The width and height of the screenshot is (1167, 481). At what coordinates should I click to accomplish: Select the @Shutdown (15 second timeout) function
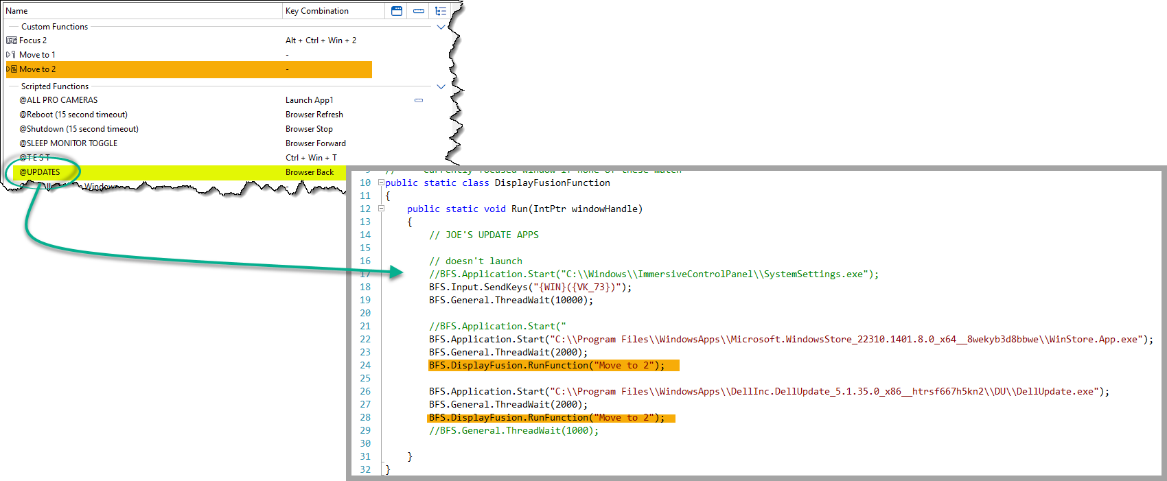pos(78,129)
